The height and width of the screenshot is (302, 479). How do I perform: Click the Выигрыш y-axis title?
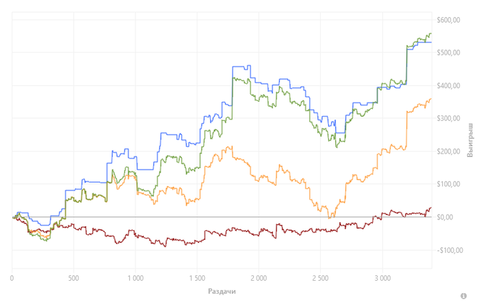tap(470, 141)
